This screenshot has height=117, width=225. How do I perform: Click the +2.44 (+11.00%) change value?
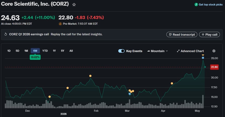pyautogui.click(x=38, y=17)
